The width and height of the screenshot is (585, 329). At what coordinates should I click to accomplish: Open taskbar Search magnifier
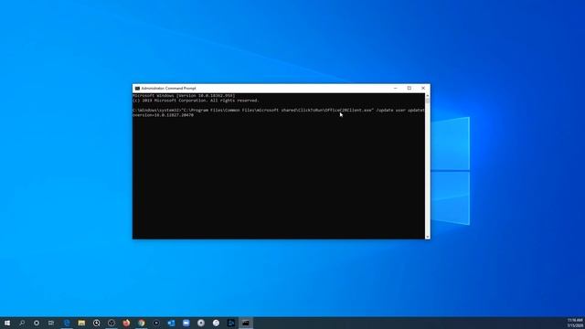point(22,323)
